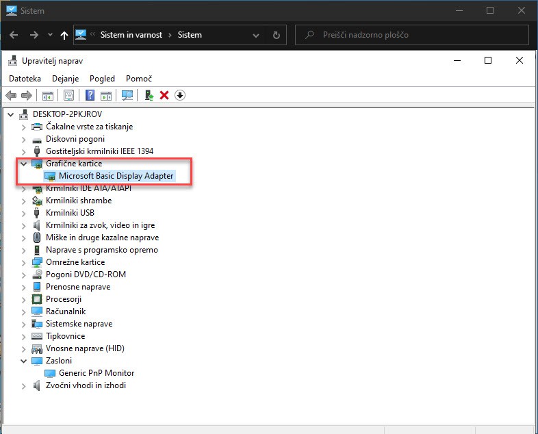
Task: Open the Datoteka menu
Action: 25,79
